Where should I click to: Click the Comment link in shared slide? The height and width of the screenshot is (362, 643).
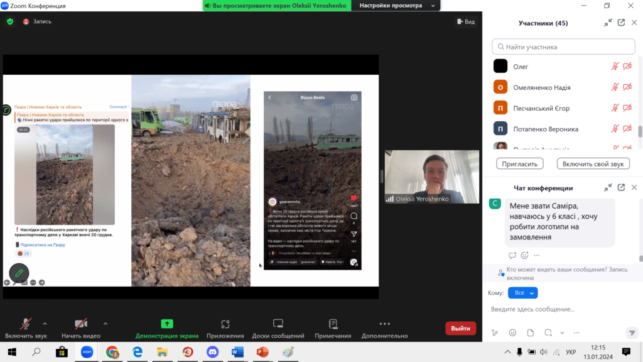tap(118, 107)
